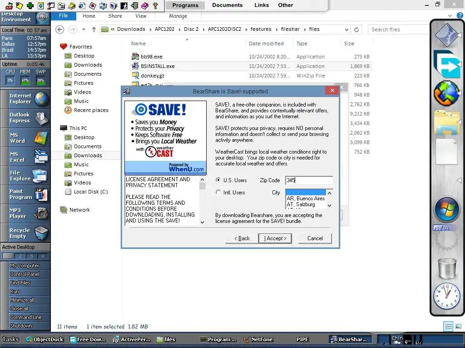The height and width of the screenshot is (348, 465).
Task: Switch to Active Desktop 3
Action: tap(31, 256)
